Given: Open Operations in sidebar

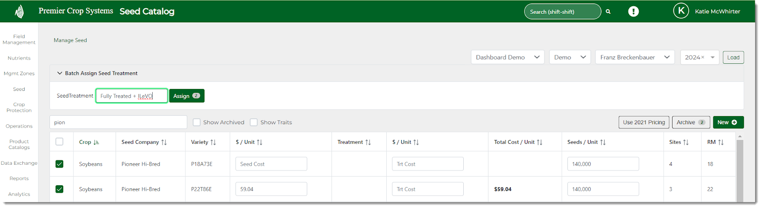Looking at the screenshot, I should point(19,126).
